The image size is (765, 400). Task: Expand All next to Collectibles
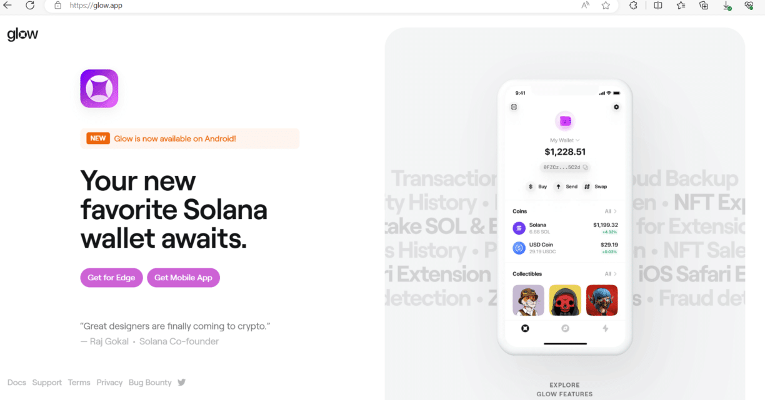coord(611,274)
